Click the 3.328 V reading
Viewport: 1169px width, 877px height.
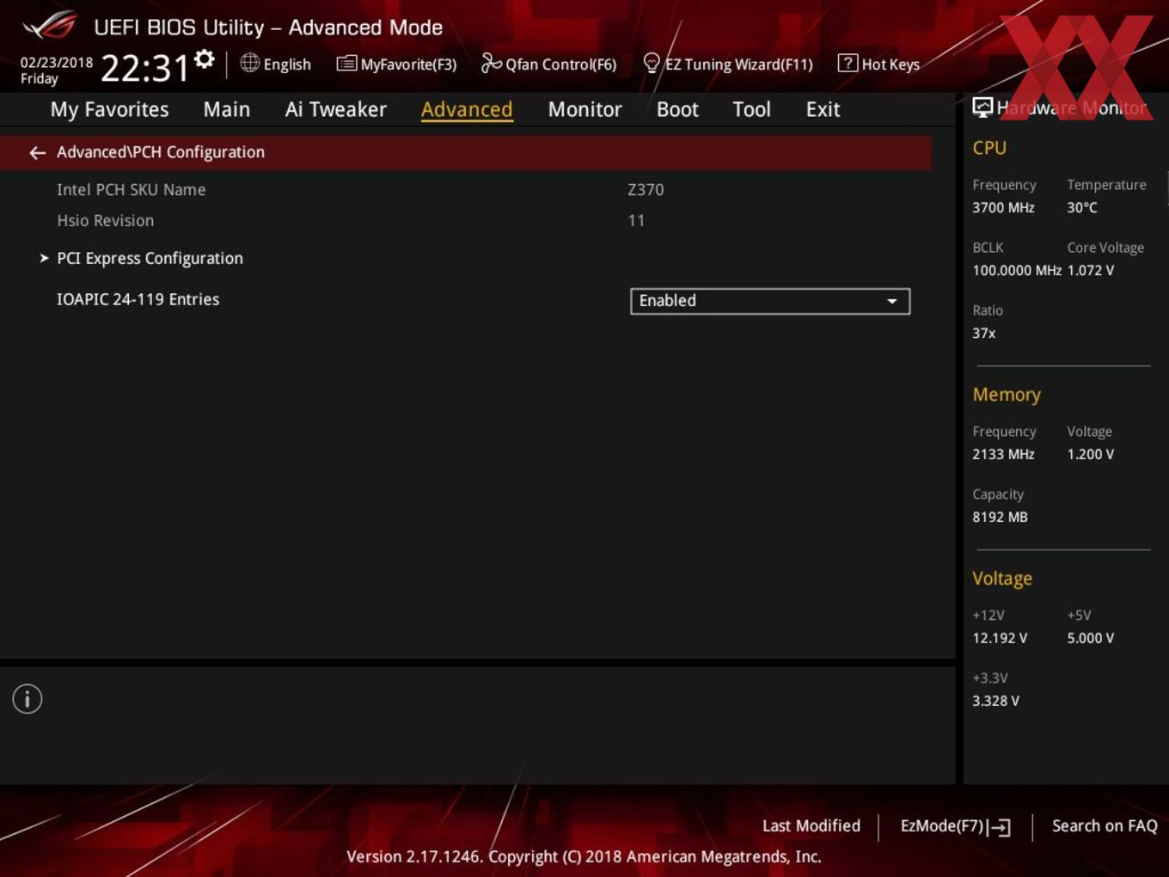click(995, 701)
